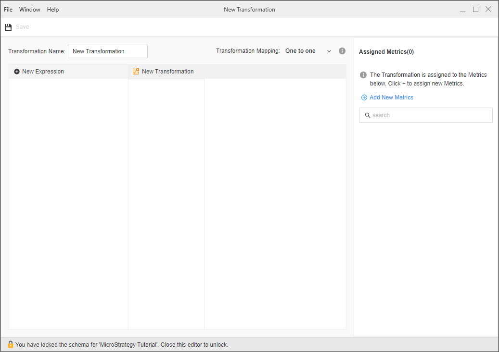Open the 'One to one' mapping selector
The width and height of the screenshot is (499, 352).
point(301,51)
